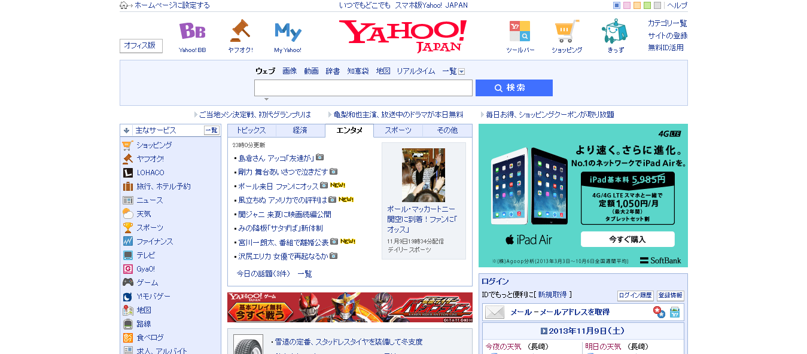Screen dimensions: 807x354
Task: Select the エンタメ news tab
Action: 349,130
